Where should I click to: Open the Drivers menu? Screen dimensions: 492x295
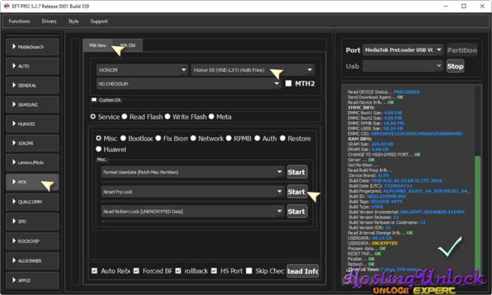[x=49, y=21]
